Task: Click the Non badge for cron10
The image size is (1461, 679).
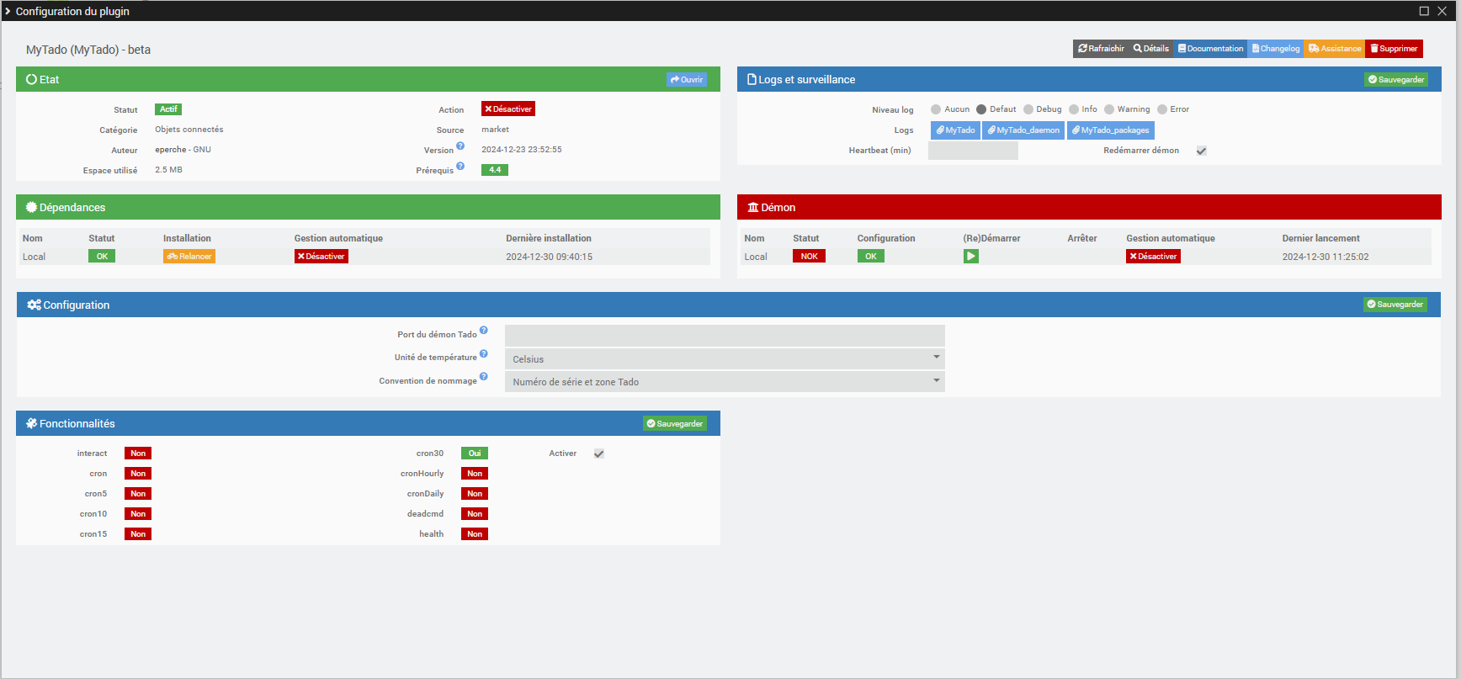Action: tap(138, 514)
